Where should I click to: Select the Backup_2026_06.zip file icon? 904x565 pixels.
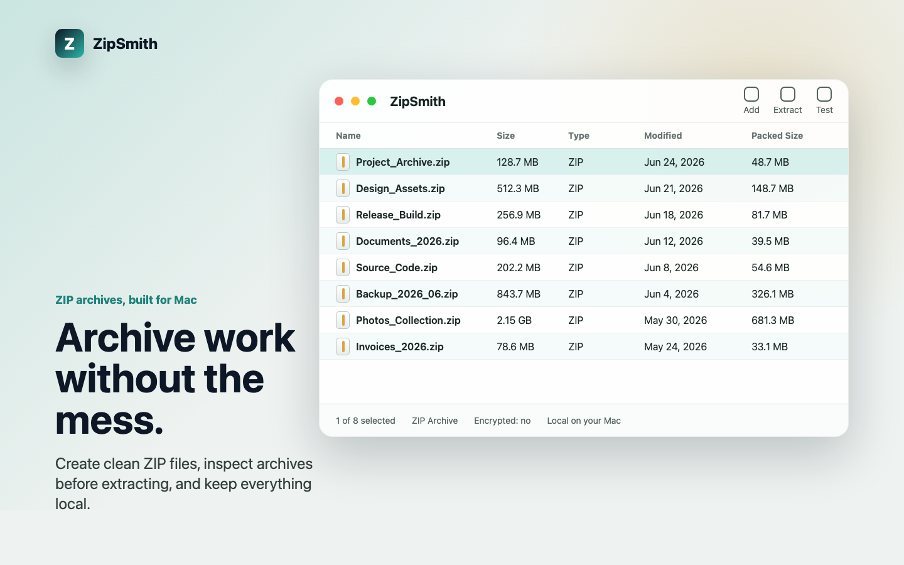(x=343, y=294)
